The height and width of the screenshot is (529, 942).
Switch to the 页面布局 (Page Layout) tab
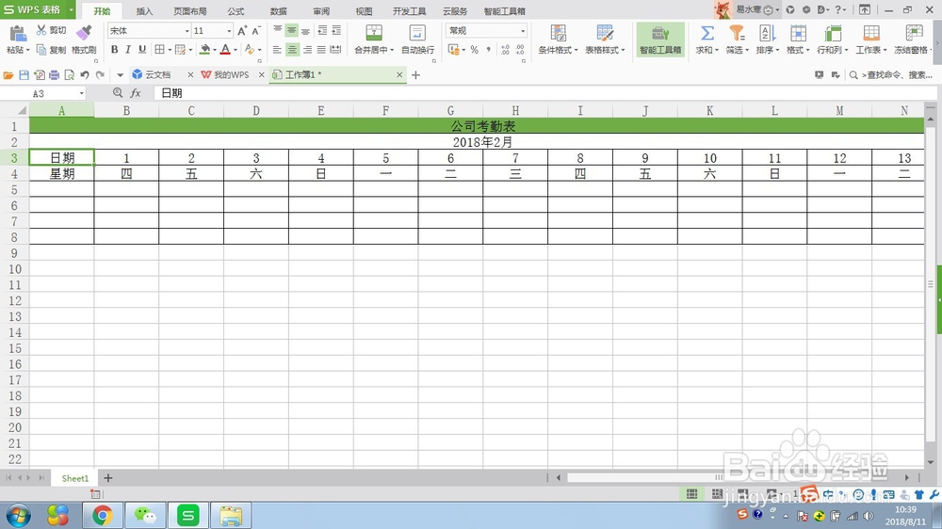pos(190,11)
